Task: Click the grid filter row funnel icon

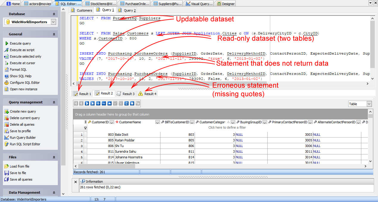Action: pyautogui.click(x=85, y=128)
